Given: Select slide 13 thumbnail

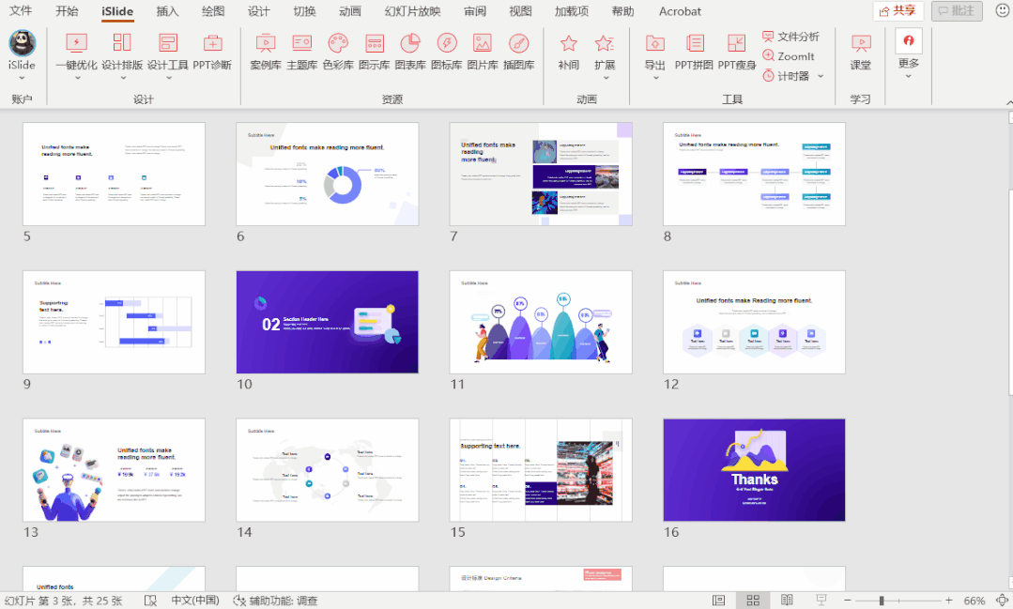Looking at the screenshot, I should 114,469.
